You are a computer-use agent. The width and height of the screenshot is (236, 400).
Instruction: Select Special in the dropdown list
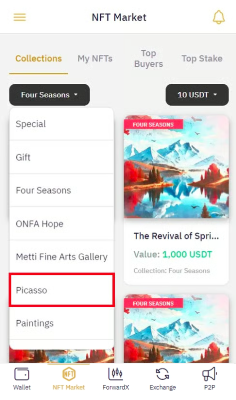pyautogui.click(x=61, y=124)
